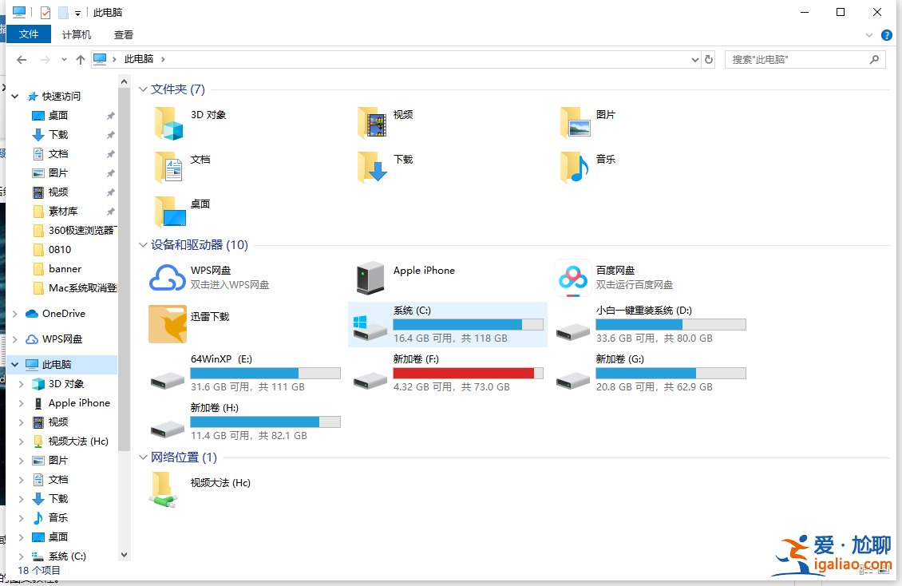902x586 pixels.
Task: Toggle the pin next to 图片 in Quick Access
Action: point(111,172)
